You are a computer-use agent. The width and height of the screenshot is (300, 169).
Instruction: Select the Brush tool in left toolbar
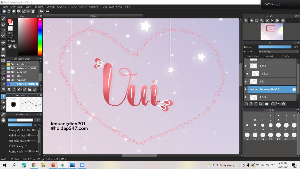[x=3, y=19]
